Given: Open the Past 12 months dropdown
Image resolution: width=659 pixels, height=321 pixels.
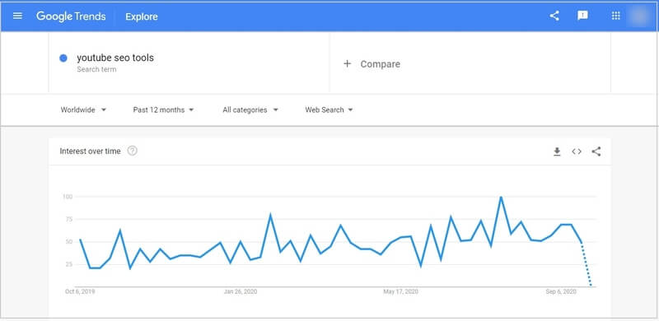Looking at the screenshot, I should (x=163, y=109).
